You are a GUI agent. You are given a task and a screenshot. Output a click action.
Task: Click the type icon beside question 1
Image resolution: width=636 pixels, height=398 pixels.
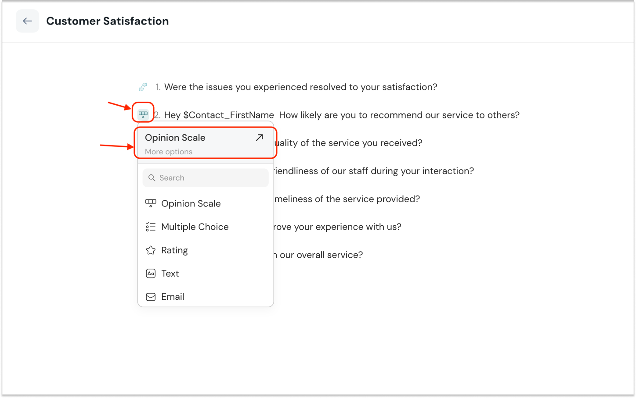(143, 87)
